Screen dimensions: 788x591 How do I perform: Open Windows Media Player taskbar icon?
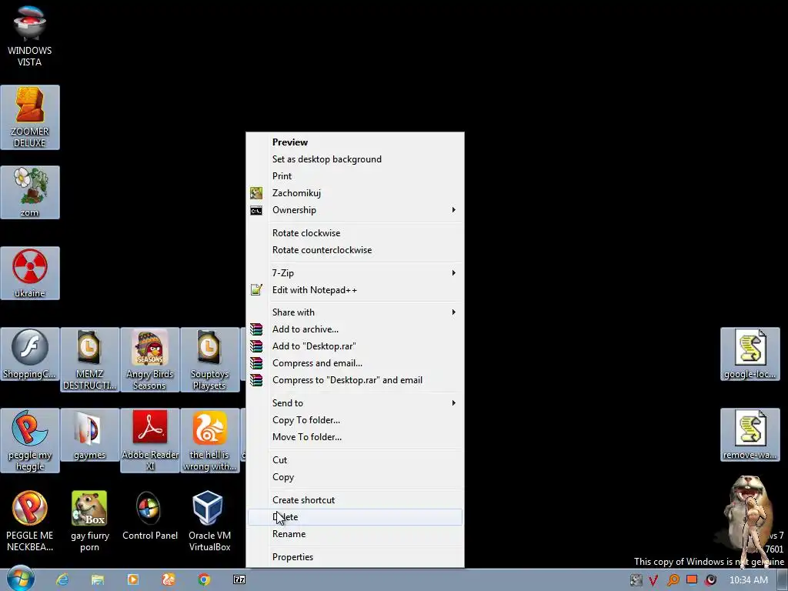coord(133,579)
